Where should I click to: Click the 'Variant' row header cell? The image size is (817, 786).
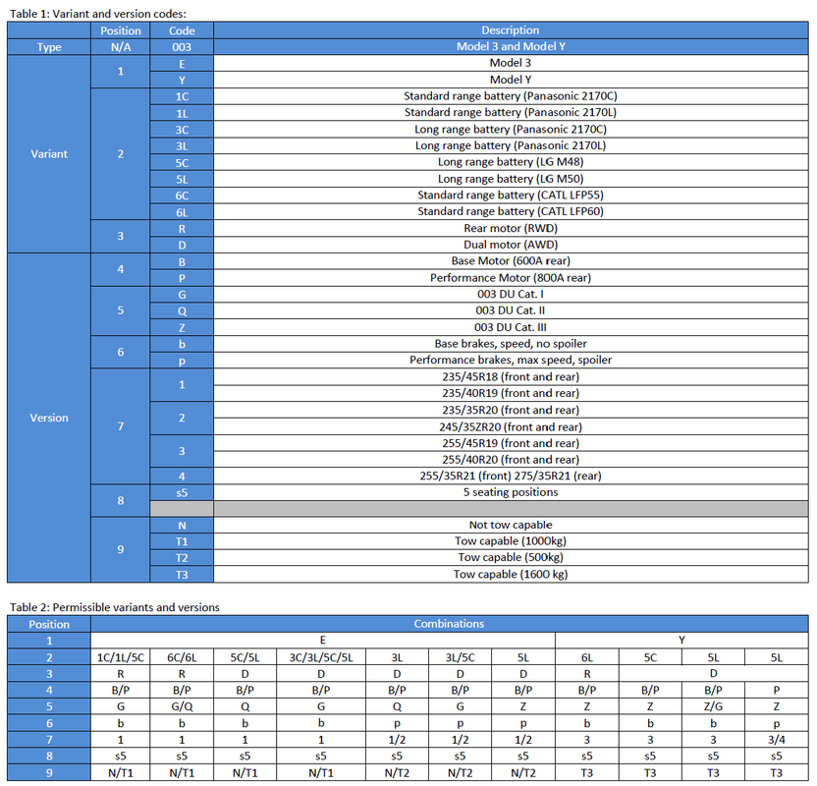pyautogui.click(x=49, y=153)
